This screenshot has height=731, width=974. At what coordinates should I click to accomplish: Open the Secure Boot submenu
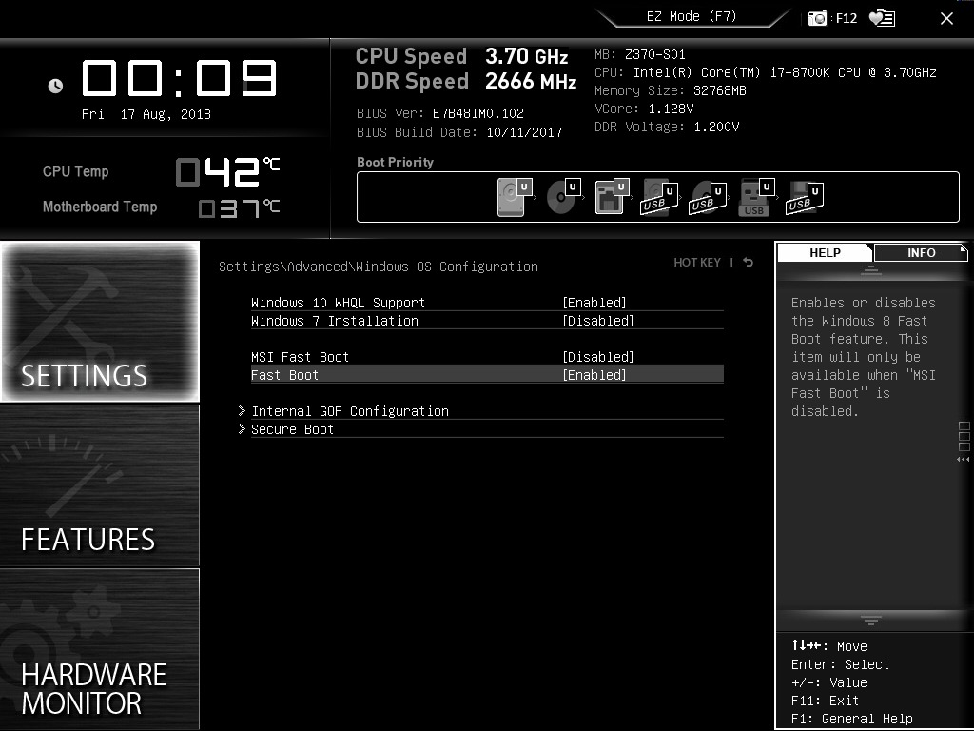pos(292,429)
